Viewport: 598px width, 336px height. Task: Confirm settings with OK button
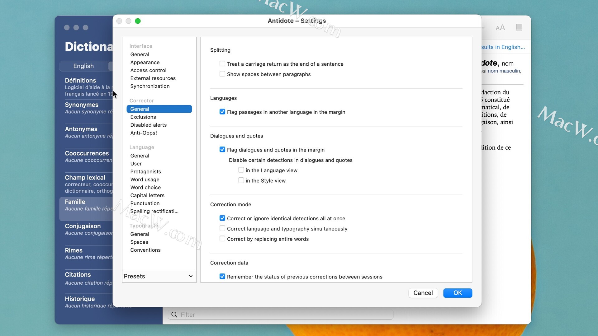point(458,293)
